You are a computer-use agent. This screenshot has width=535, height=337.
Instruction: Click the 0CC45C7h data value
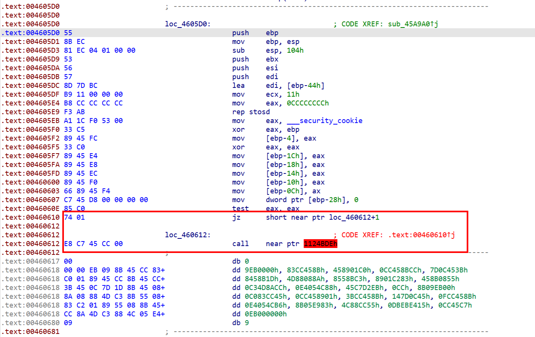point(455,305)
